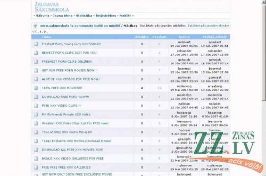Click the page icon next to "FREE FREE FREE XXX GALLERIES"
Viewport: 266px width, 176px height.
tap(36, 167)
